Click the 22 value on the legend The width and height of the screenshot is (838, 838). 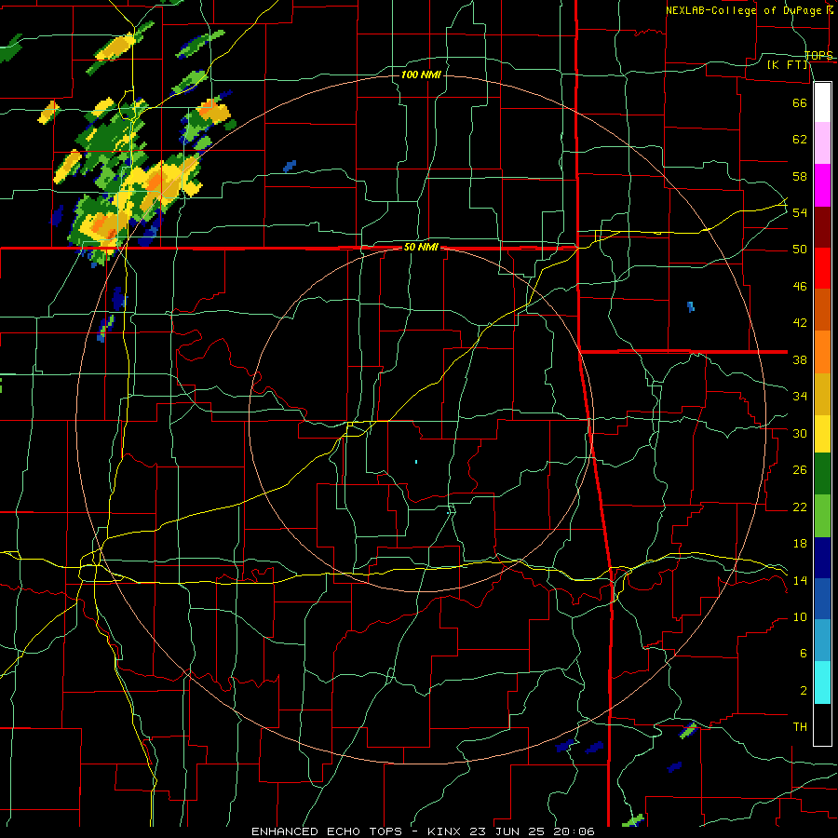[x=800, y=507]
